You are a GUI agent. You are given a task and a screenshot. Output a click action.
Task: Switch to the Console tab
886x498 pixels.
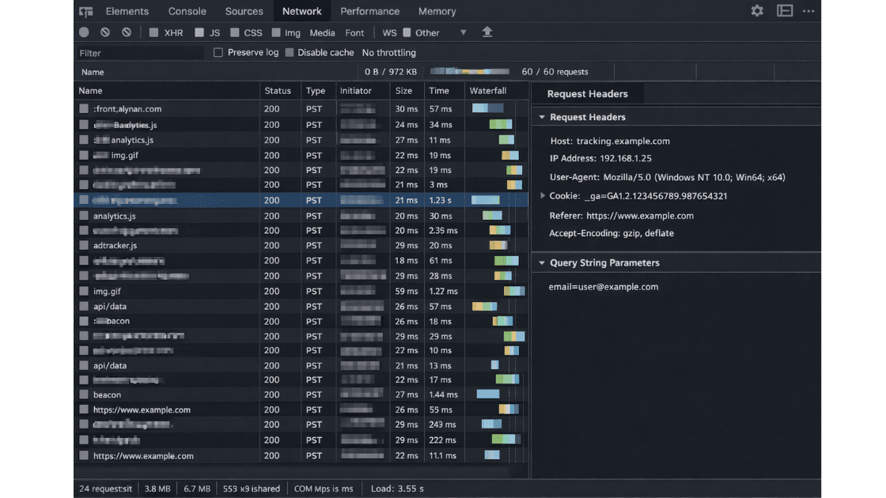[187, 11]
